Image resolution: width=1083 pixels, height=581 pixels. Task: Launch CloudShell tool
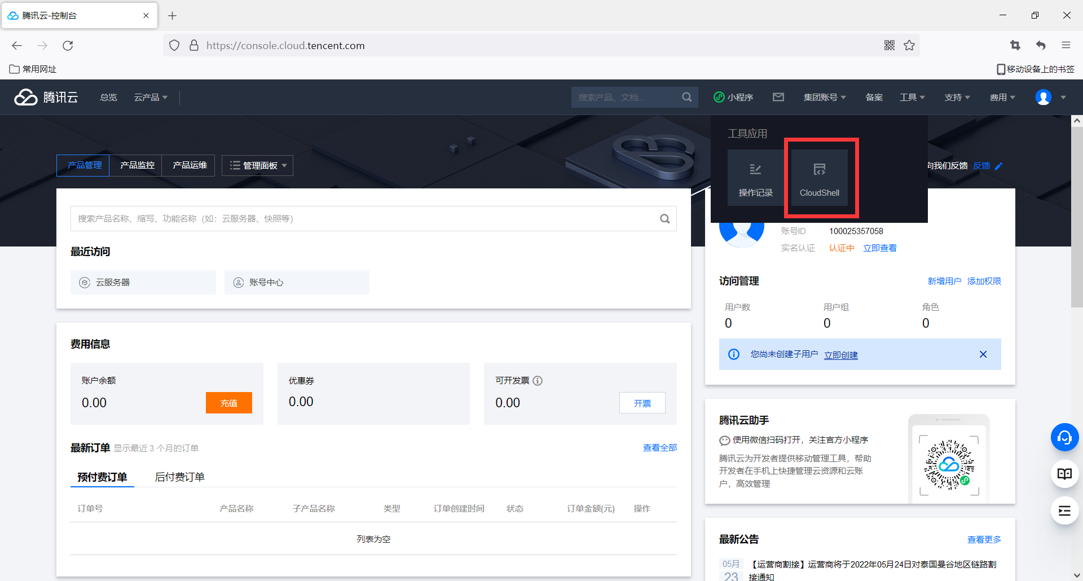820,178
